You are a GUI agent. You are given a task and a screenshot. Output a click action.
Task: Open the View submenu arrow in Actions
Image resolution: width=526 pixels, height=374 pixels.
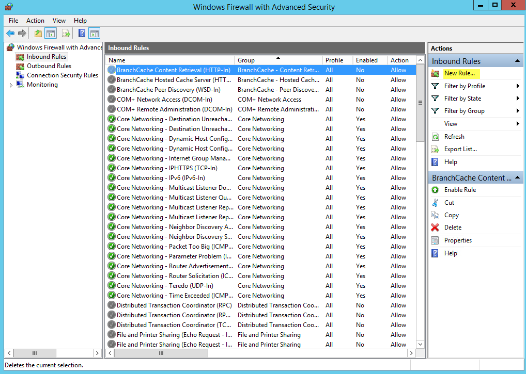click(x=518, y=124)
